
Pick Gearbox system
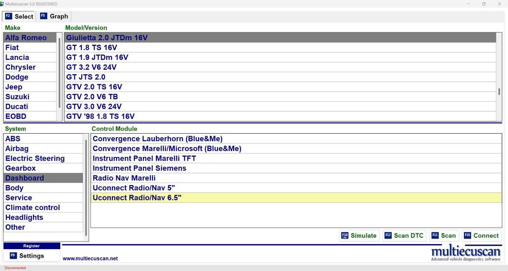click(43, 168)
